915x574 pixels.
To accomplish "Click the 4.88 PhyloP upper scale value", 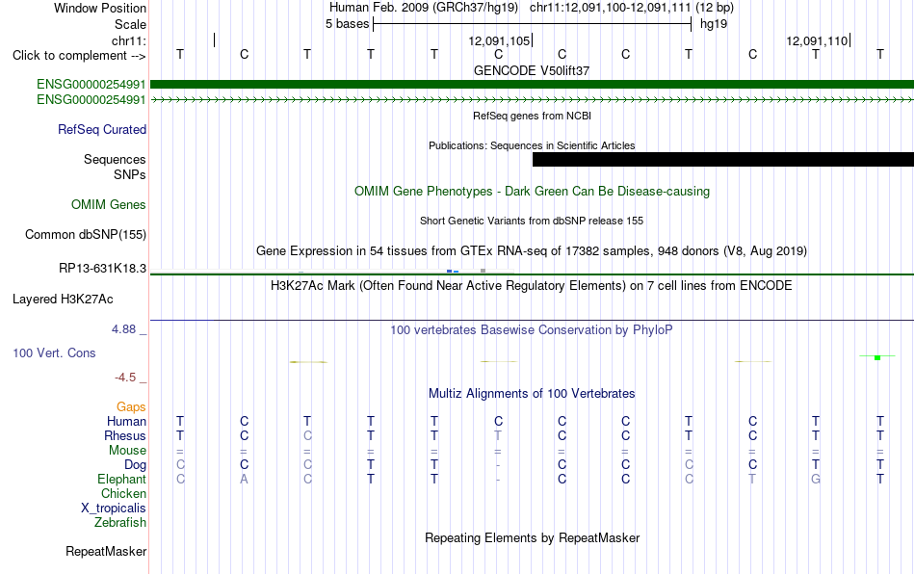I will 123,329.
